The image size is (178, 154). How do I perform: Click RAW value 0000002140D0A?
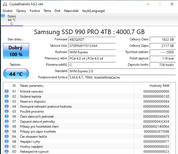(156, 126)
